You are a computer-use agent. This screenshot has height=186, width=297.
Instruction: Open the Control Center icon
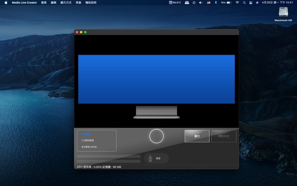pyautogui.click(x=251, y=3)
